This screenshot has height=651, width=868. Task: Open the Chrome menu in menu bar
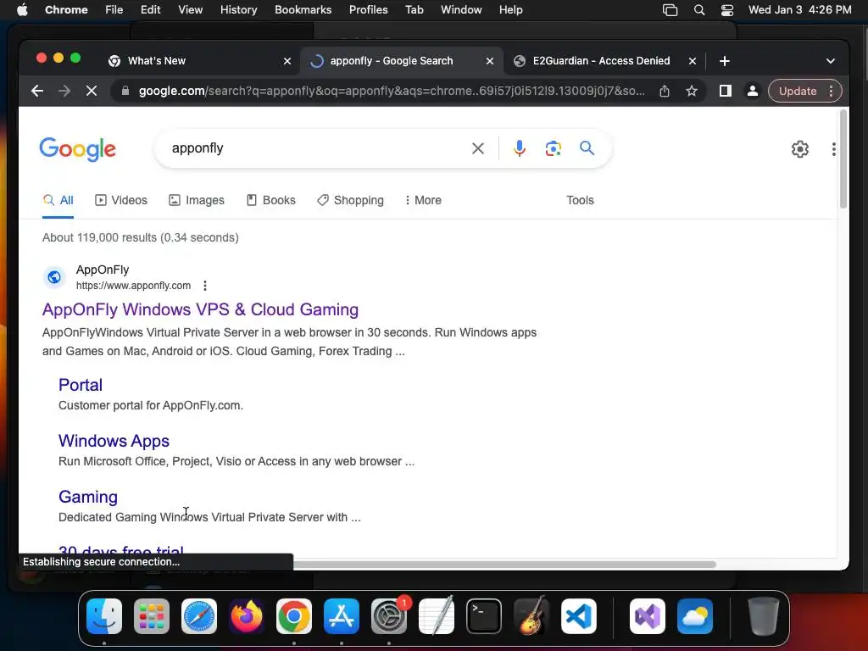click(x=66, y=10)
